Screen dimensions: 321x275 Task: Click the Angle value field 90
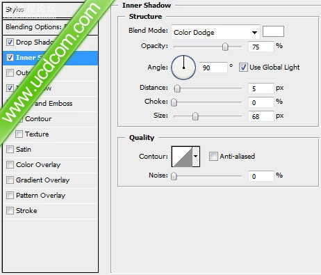click(213, 68)
